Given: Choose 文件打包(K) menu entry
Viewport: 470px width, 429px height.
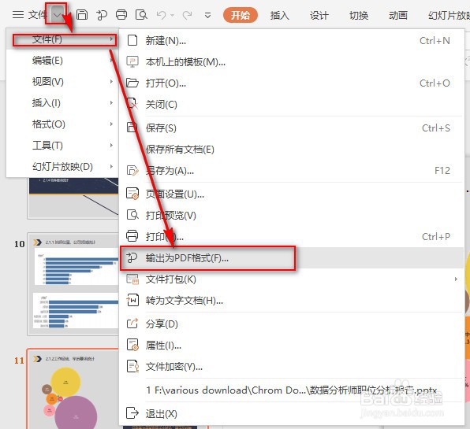Looking at the screenshot, I should 291,279.
